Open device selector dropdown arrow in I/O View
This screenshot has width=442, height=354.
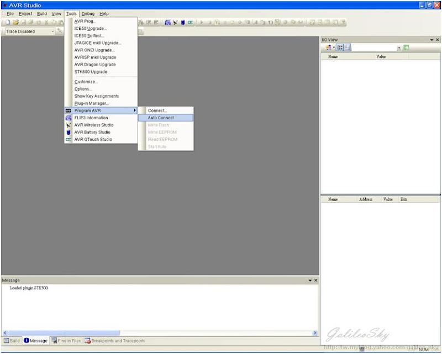tap(334, 47)
